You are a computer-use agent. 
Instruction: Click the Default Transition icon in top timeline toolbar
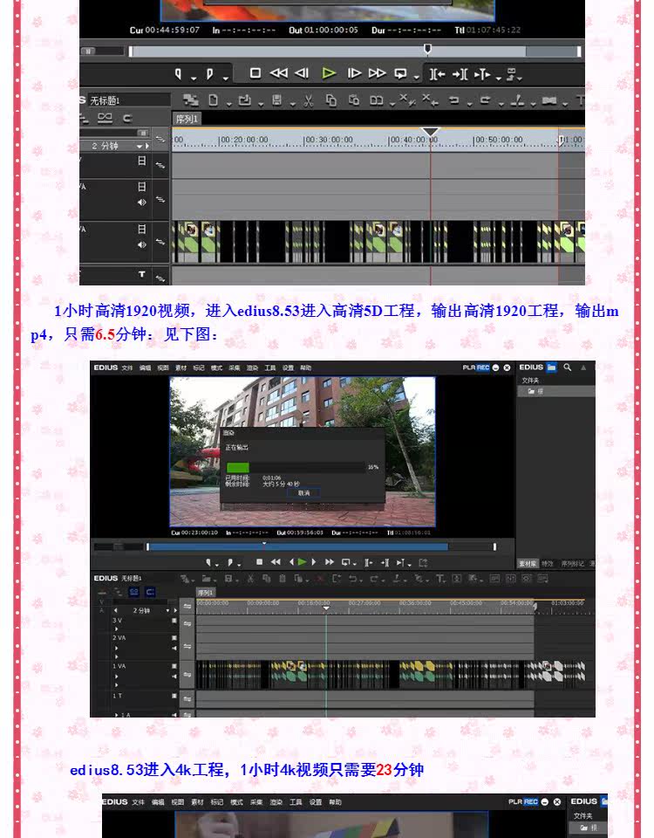point(548,100)
